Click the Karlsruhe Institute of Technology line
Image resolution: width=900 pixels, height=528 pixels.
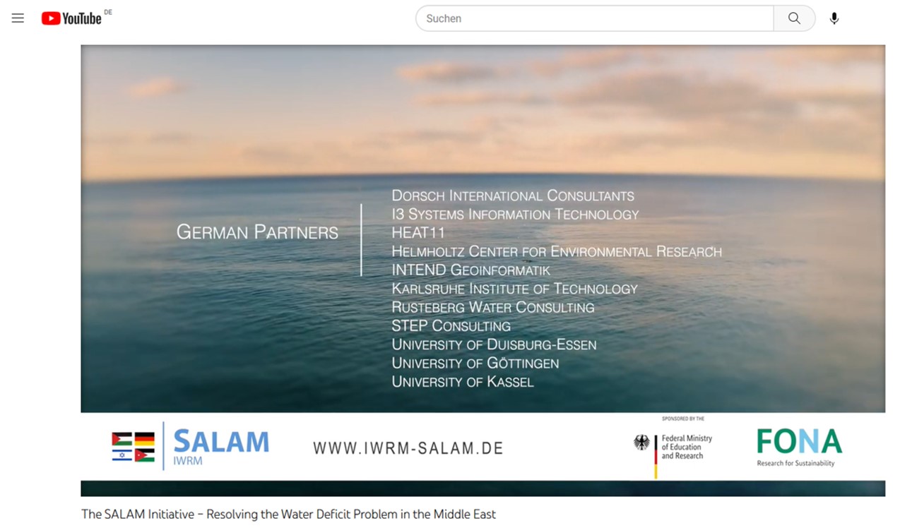pyautogui.click(x=514, y=289)
